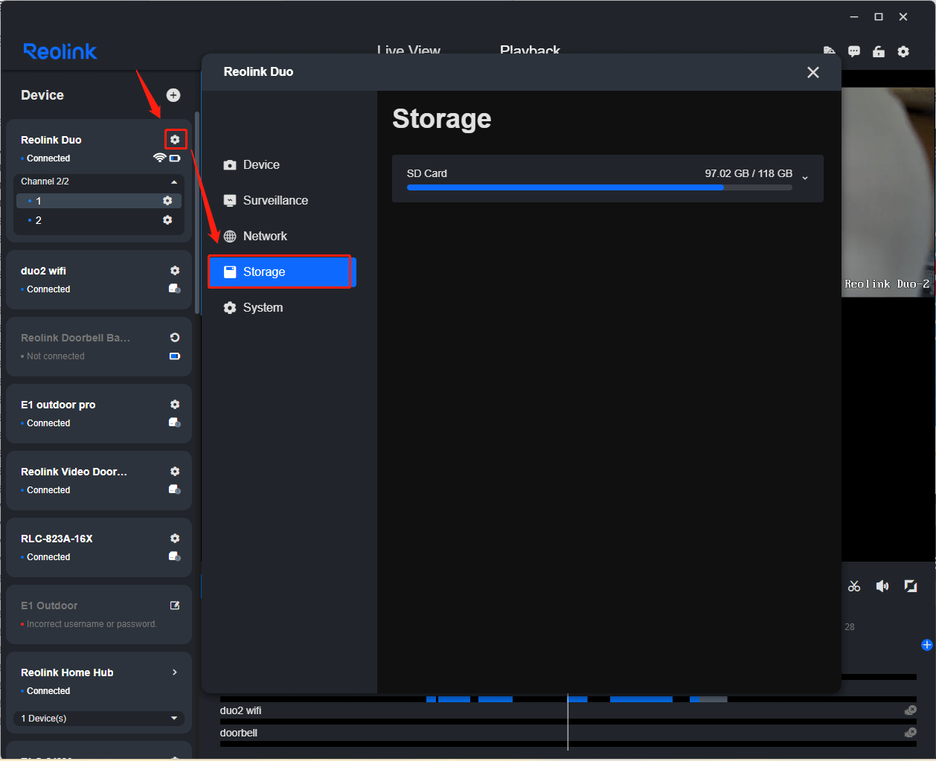Open the Device settings section
936x761 pixels.
[282, 165]
